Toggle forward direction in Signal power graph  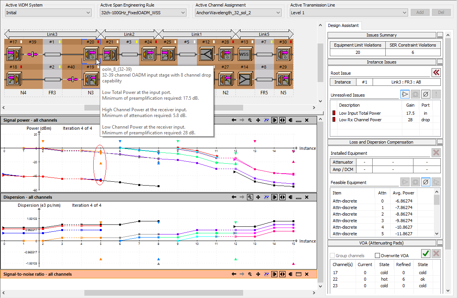(x=274, y=120)
